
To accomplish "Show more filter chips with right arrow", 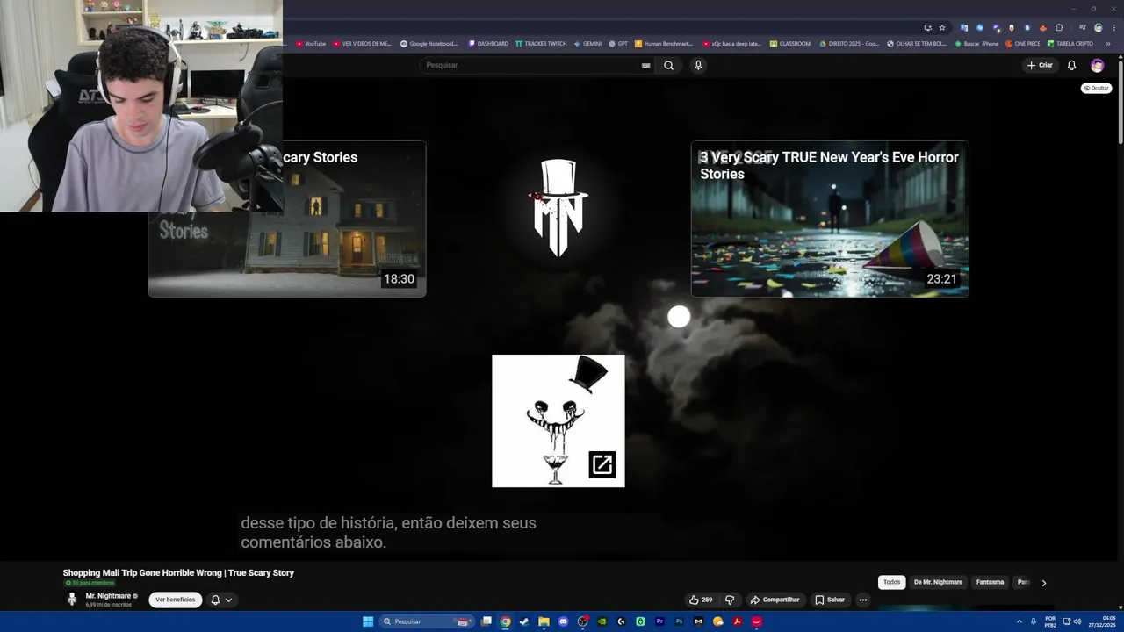I will [1043, 582].
